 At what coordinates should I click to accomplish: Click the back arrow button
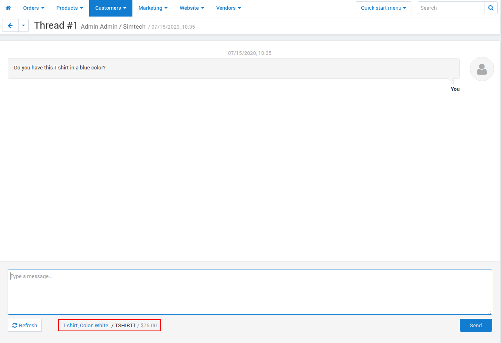pyautogui.click(x=10, y=25)
